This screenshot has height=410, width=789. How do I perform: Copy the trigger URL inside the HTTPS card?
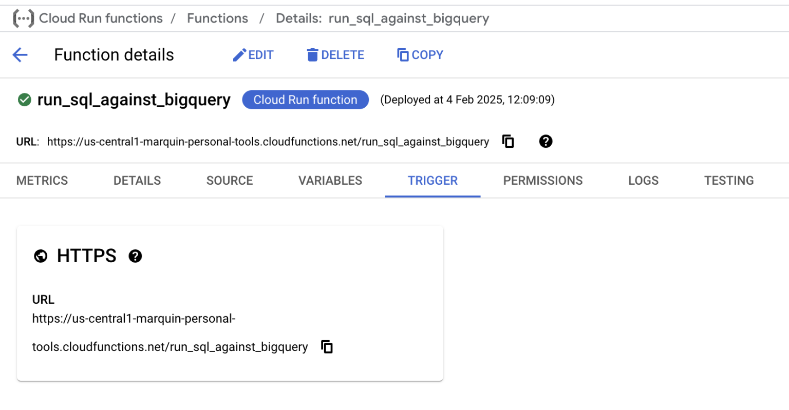327,346
